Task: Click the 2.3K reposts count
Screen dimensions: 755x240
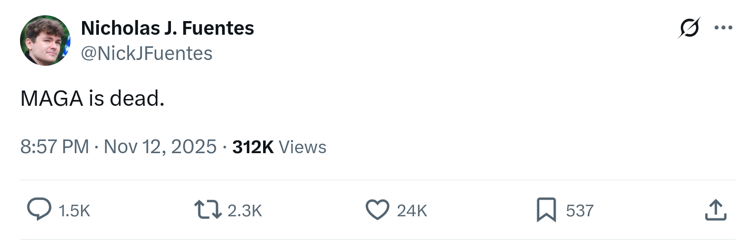Action: [245, 211]
